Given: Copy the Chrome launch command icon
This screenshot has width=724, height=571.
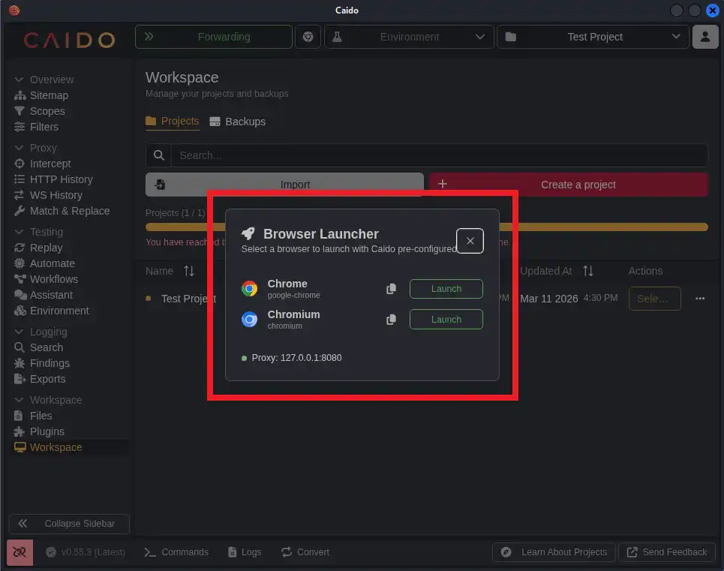Looking at the screenshot, I should tap(391, 289).
